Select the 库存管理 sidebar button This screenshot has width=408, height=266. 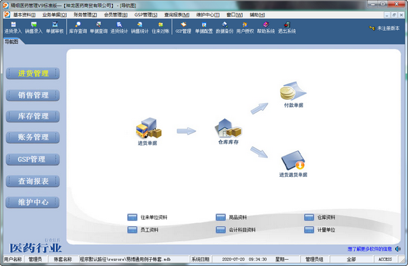[x=33, y=116]
